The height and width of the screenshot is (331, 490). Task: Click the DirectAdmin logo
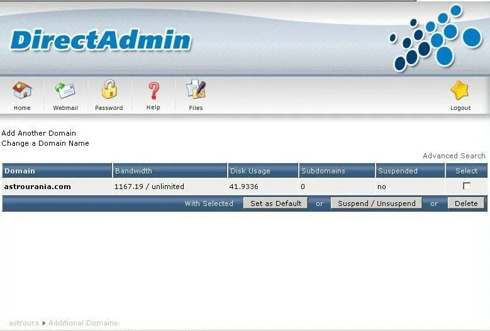[101, 40]
